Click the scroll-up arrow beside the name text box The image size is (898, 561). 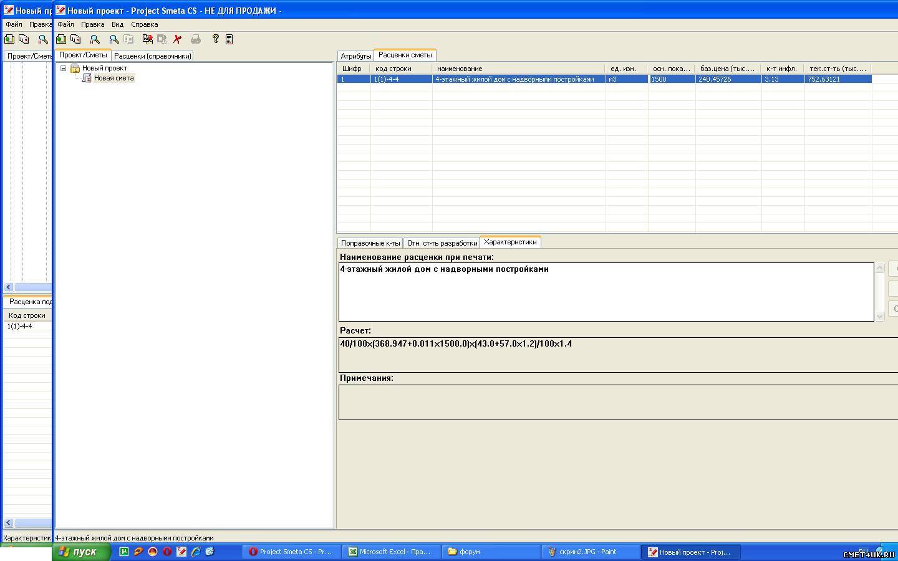pos(880,268)
